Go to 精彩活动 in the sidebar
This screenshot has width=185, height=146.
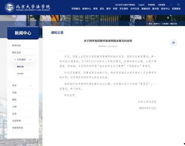point(16,52)
